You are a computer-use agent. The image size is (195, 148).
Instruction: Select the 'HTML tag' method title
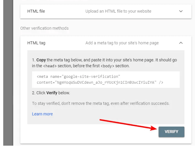coord(36,43)
